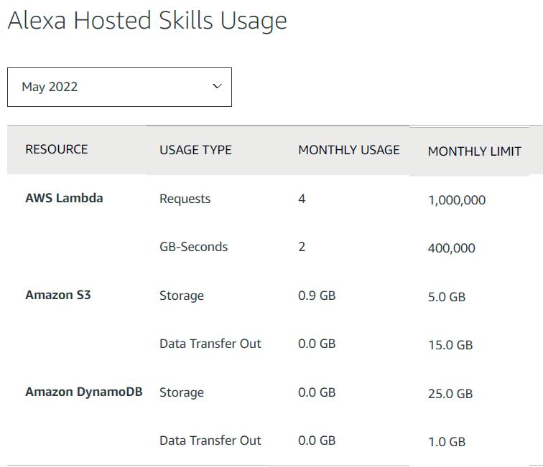Select Storage under Amazon DynamoDB
This screenshot has width=543, height=467.
pos(181,392)
